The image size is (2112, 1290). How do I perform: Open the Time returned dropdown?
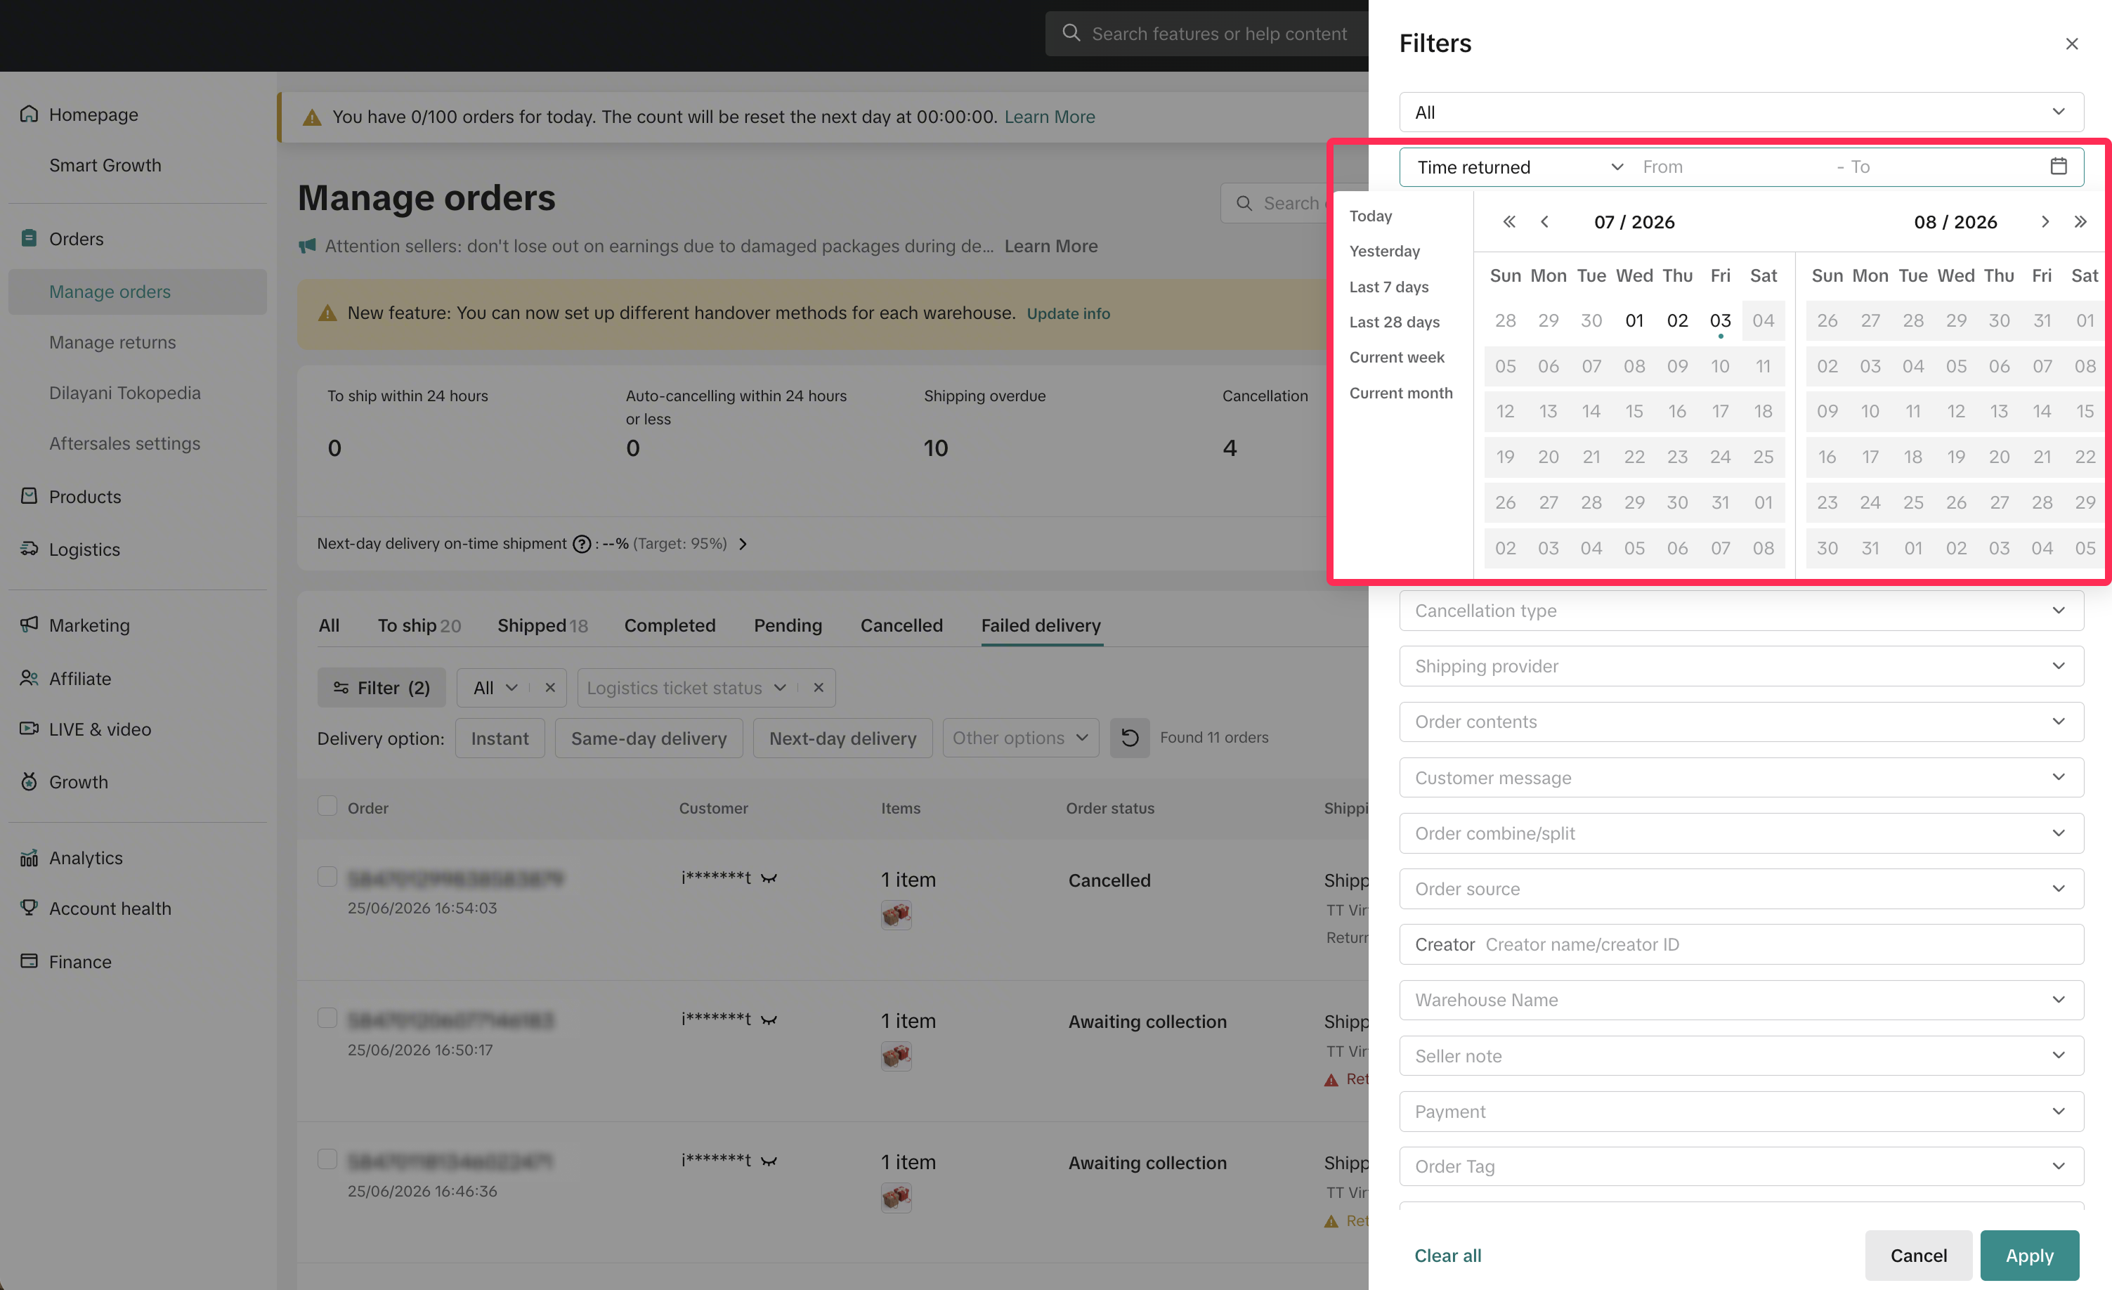click(x=1520, y=167)
